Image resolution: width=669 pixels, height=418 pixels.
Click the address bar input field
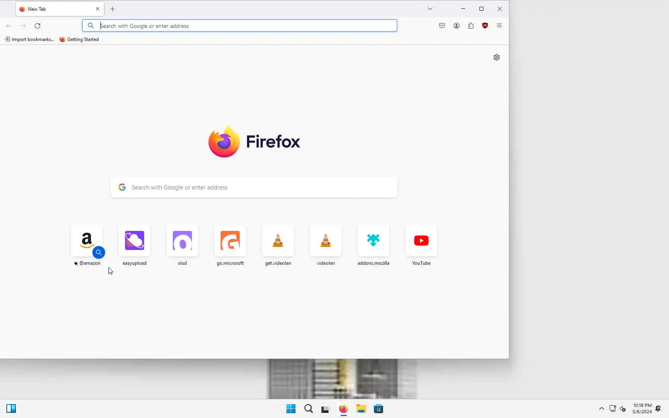240,26
